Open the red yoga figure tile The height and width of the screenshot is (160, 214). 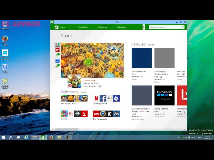coord(84,114)
